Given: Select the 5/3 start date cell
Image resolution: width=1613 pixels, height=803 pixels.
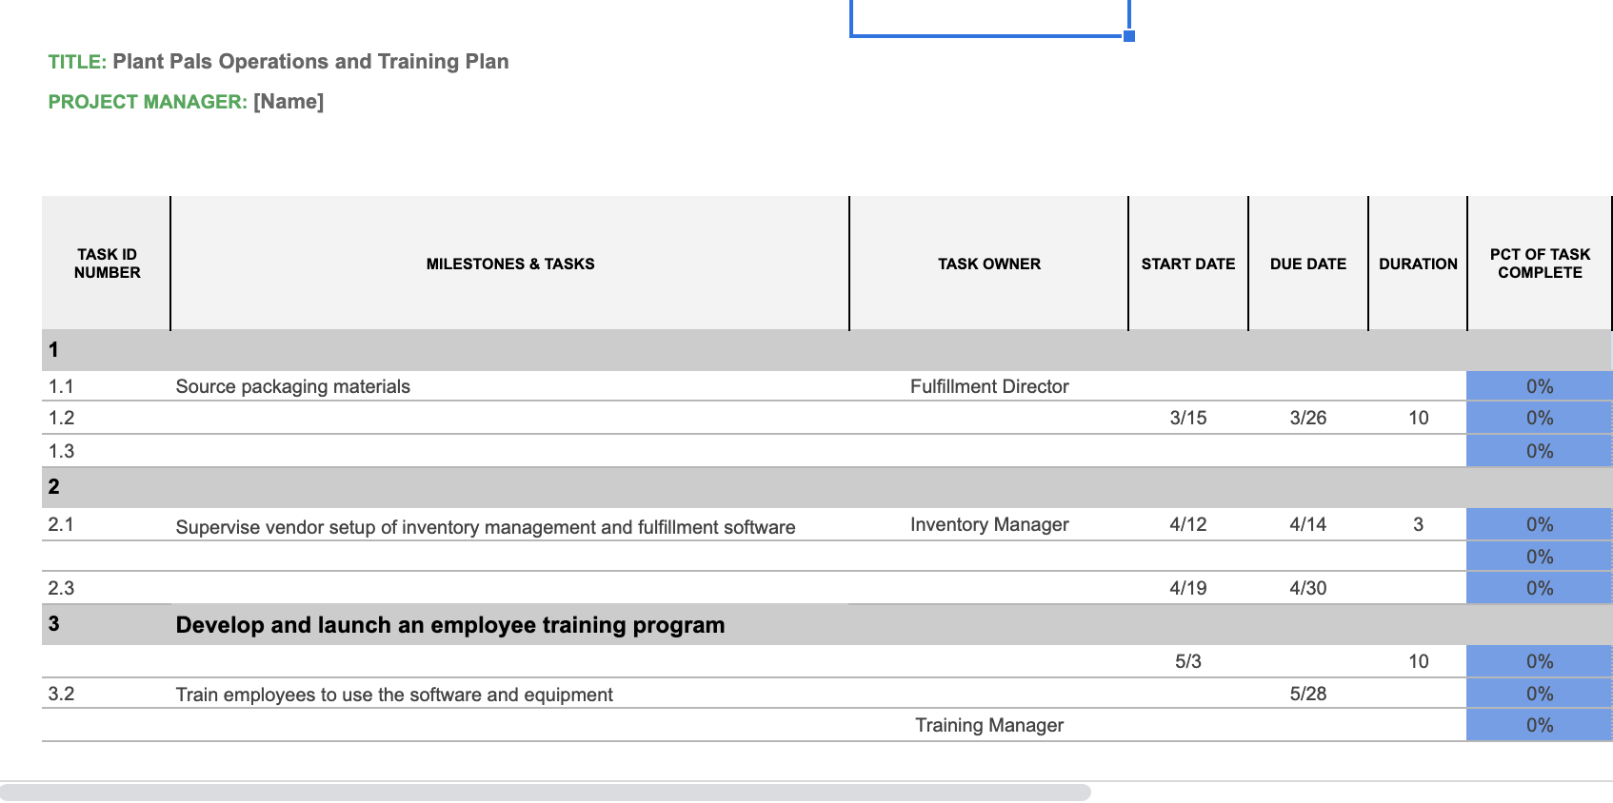Looking at the screenshot, I should point(1188,661).
